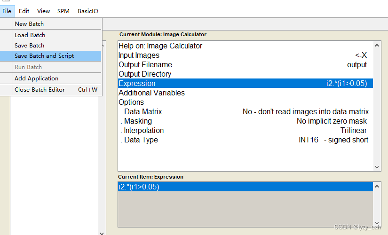Choose New Batch from File menu

pyautogui.click(x=29, y=23)
